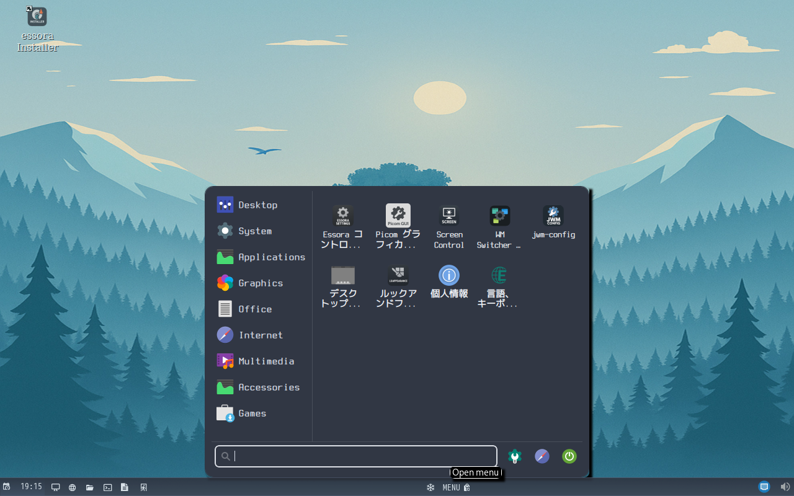
Task: Open the wrench settings icon beside search
Action: (x=514, y=456)
